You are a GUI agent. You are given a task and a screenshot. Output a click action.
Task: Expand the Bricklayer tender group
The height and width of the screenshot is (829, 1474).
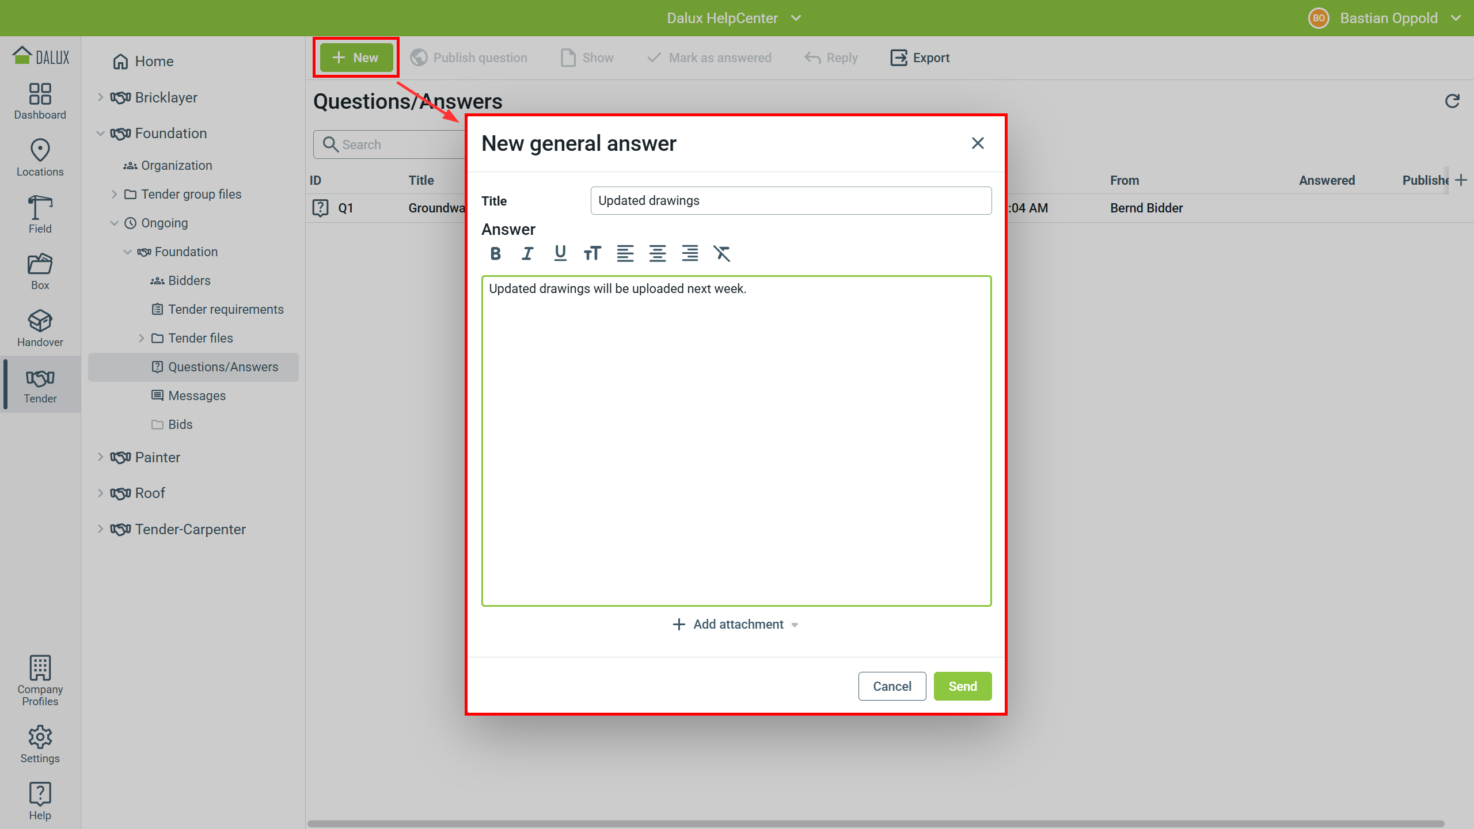click(100, 97)
